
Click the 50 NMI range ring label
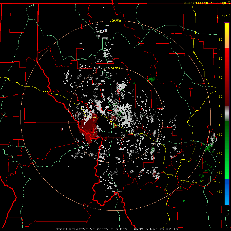115,68
